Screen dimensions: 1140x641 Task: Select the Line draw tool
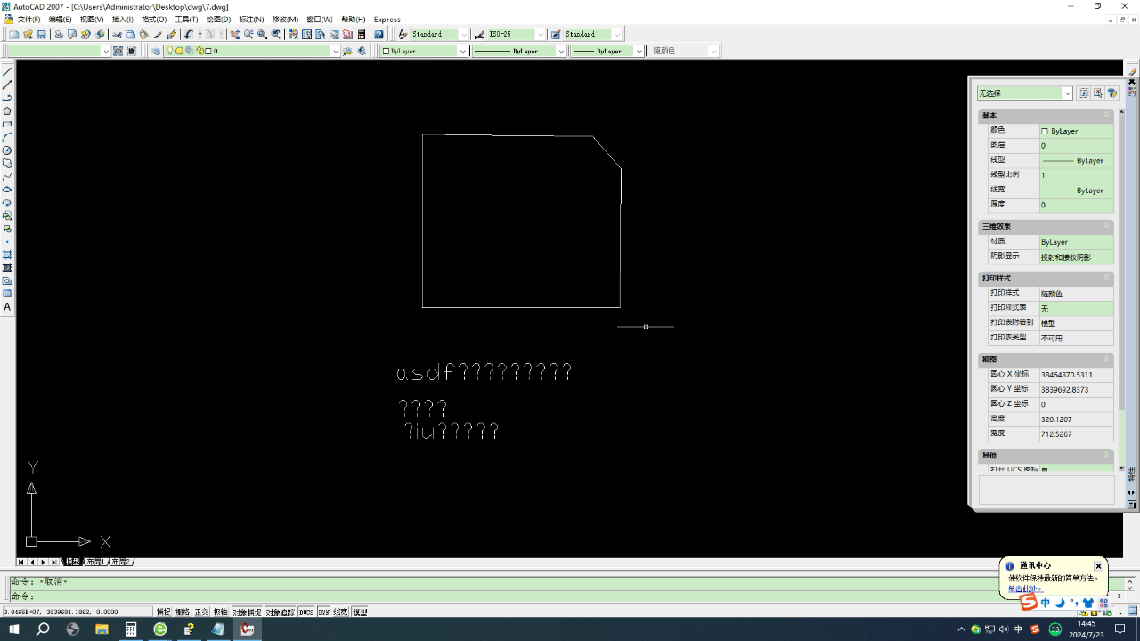pos(7,72)
